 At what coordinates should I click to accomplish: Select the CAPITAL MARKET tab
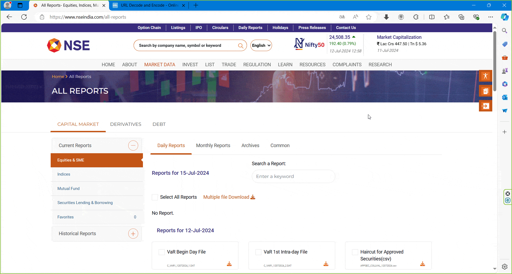(78, 124)
